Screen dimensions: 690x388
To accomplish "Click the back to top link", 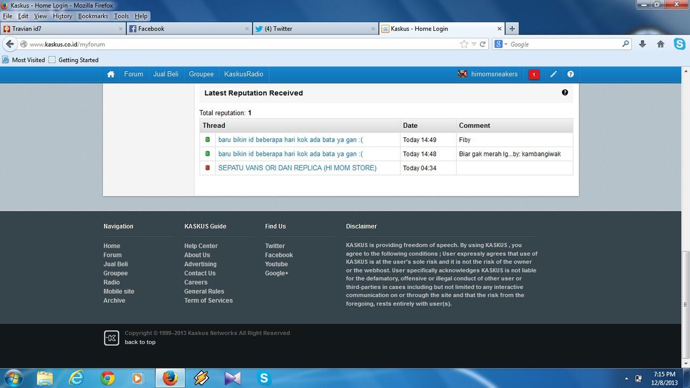I will 140,342.
